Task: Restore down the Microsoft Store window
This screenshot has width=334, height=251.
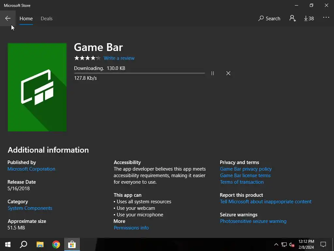Action: pos(311,5)
